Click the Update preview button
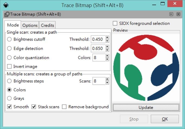The height and width of the screenshot is (129, 185). click(146, 107)
